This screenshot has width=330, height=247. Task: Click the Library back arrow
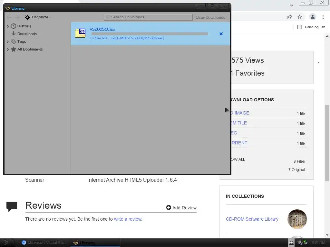(x=9, y=17)
